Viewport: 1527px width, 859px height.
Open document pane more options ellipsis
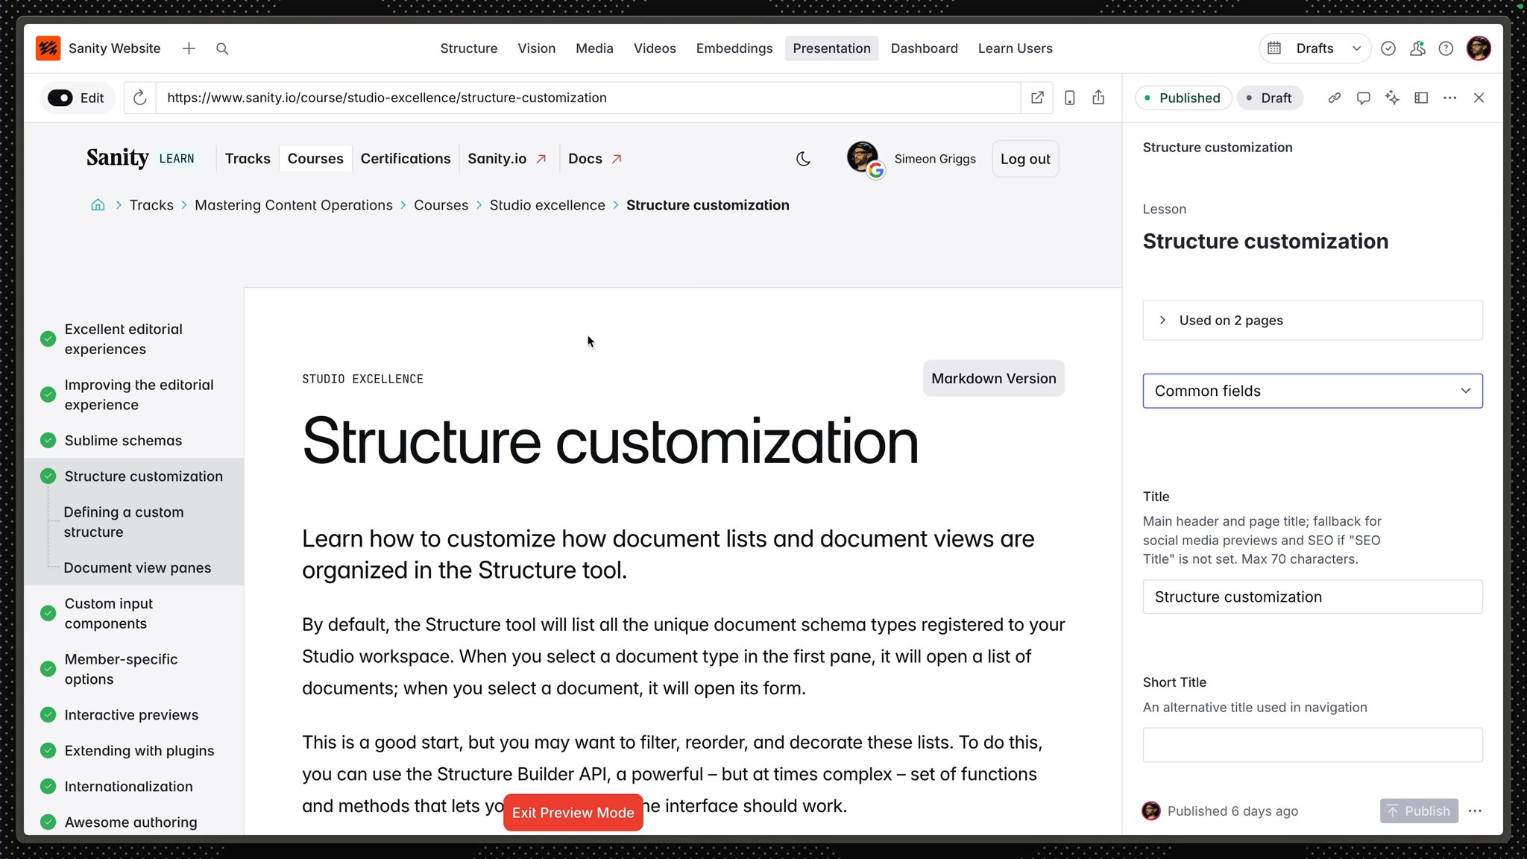(1449, 98)
